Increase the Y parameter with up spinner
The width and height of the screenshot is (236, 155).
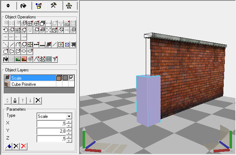click(x=69, y=129)
